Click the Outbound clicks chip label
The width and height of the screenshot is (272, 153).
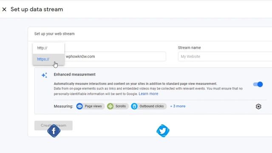click(x=152, y=106)
